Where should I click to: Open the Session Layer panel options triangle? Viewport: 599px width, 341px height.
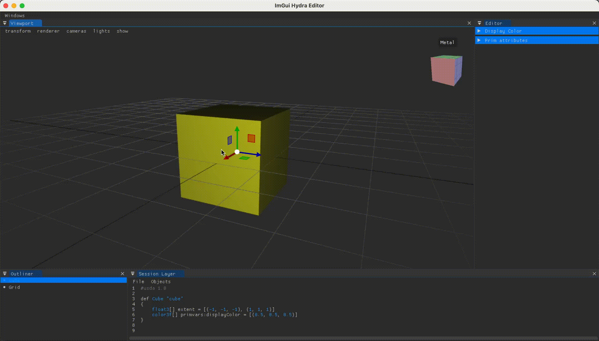(x=133, y=274)
